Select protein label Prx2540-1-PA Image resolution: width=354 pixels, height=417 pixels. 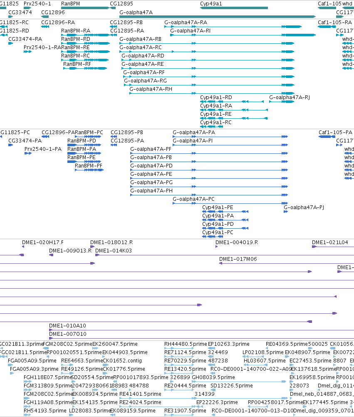43,149
